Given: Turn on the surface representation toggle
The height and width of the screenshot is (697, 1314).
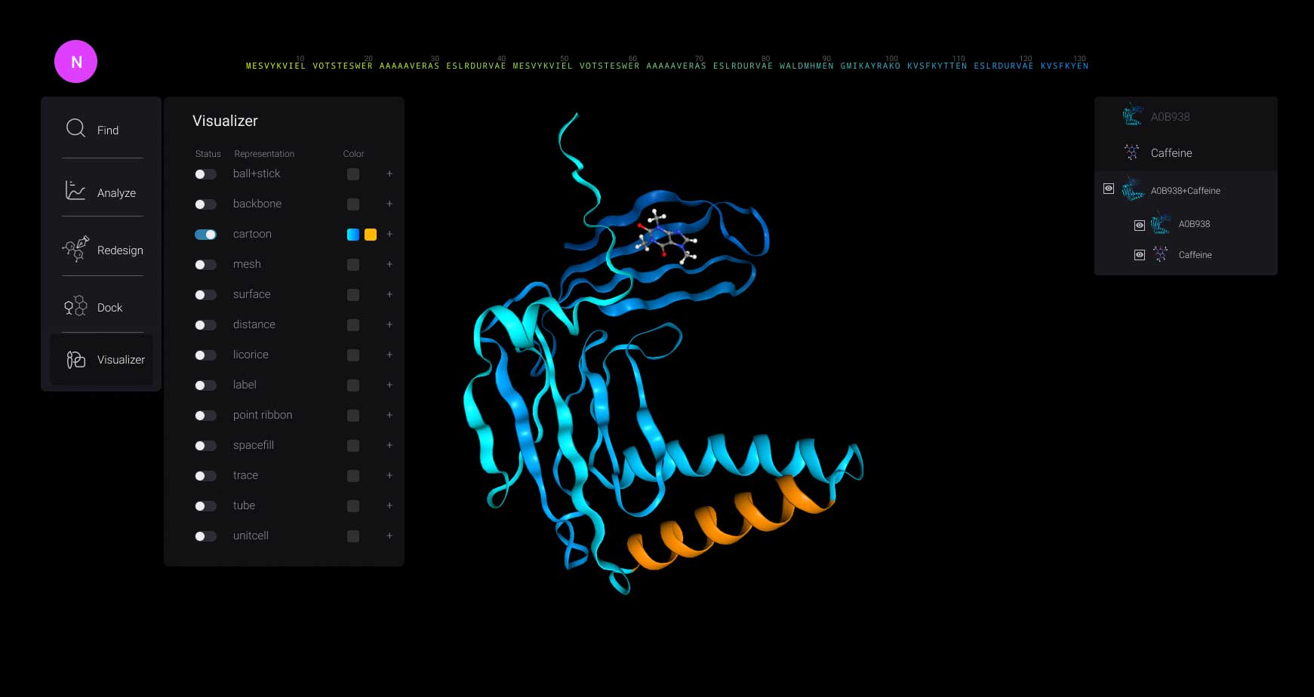Looking at the screenshot, I should tap(205, 295).
